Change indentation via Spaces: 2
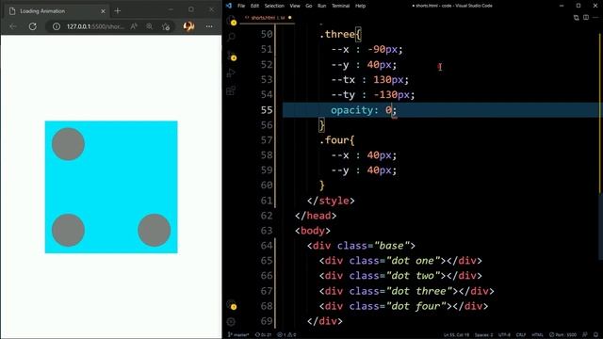Screen dimensions: 603x339 (x=483, y=335)
